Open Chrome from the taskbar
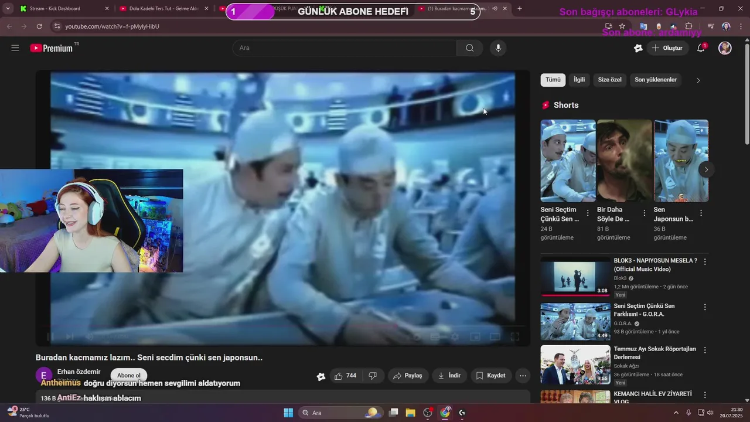 pos(445,413)
